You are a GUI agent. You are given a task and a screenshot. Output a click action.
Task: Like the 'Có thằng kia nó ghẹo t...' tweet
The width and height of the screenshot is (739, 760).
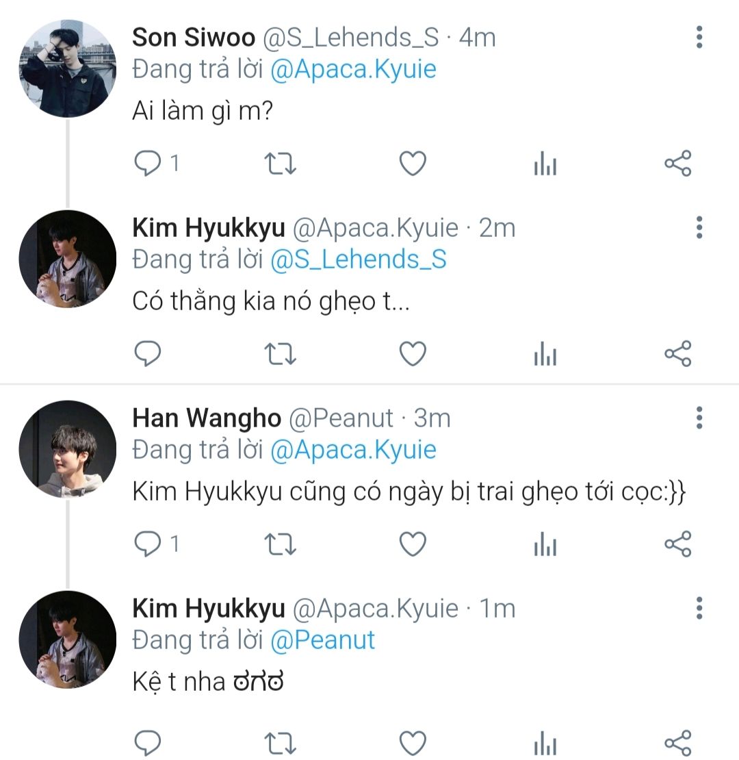[413, 354]
